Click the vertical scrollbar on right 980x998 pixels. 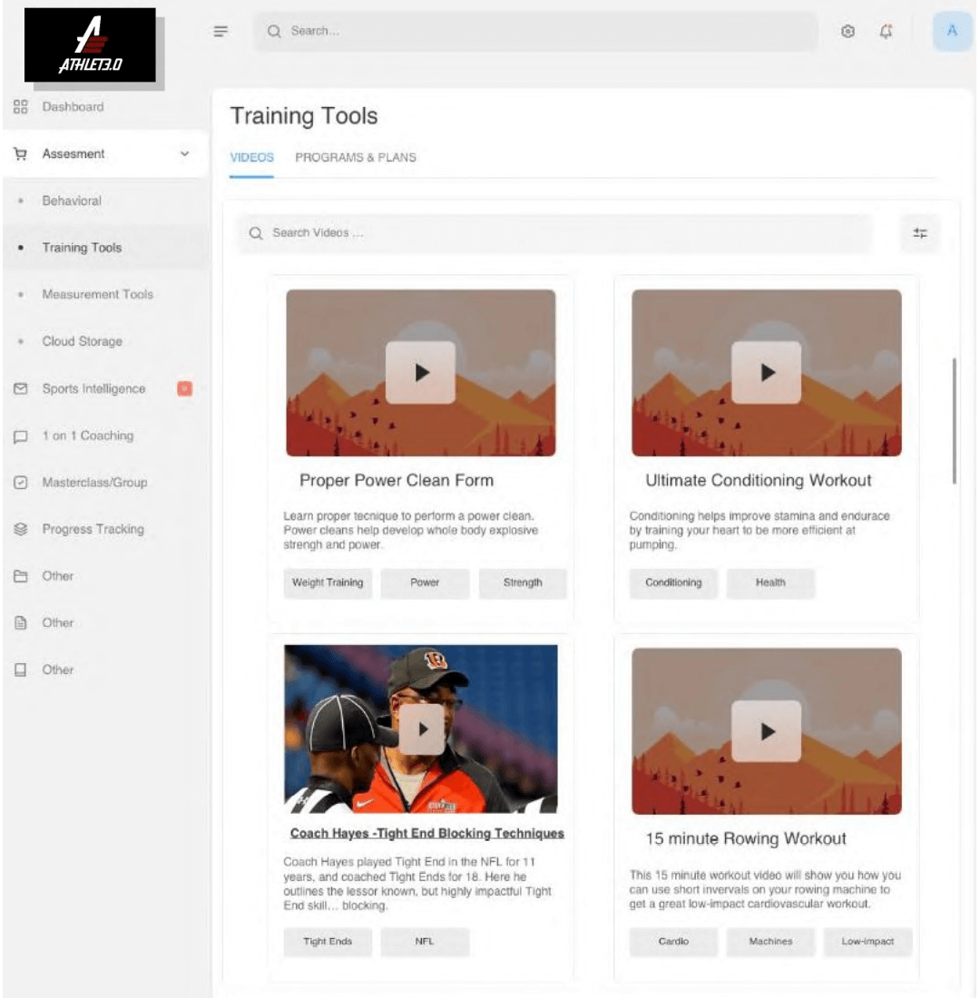click(x=954, y=422)
